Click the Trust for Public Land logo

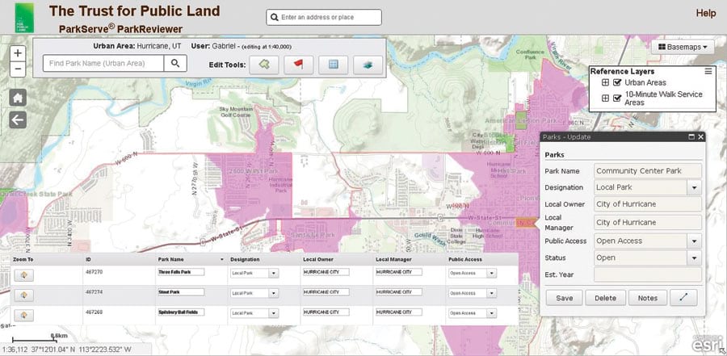tap(24, 17)
